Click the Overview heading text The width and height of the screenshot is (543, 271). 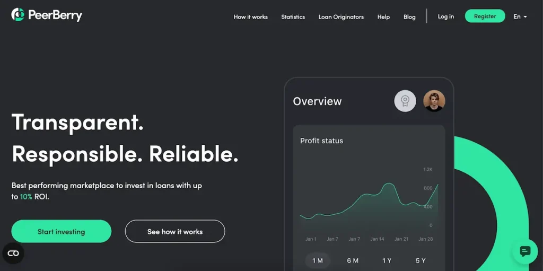(x=317, y=101)
